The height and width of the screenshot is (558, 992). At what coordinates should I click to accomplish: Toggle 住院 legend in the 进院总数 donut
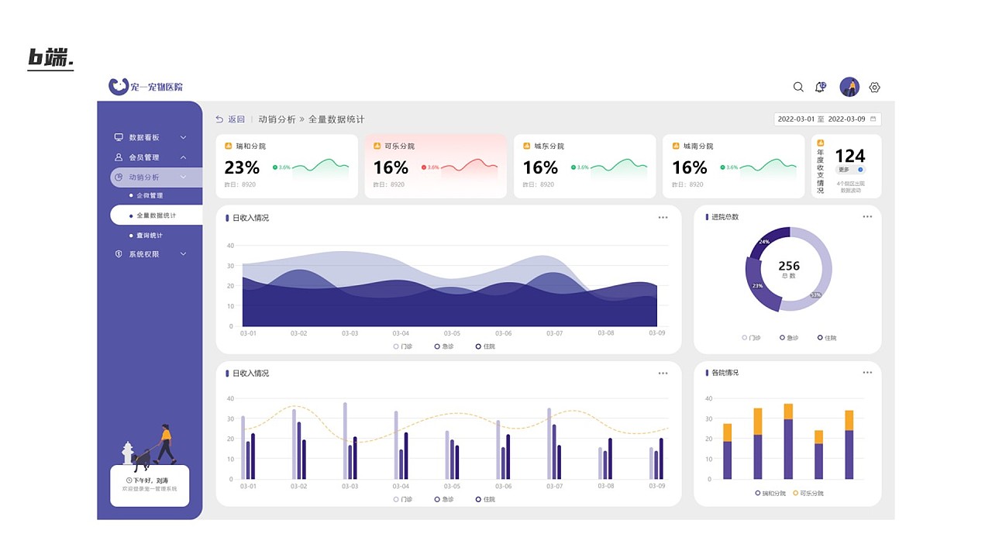(828, 338)
